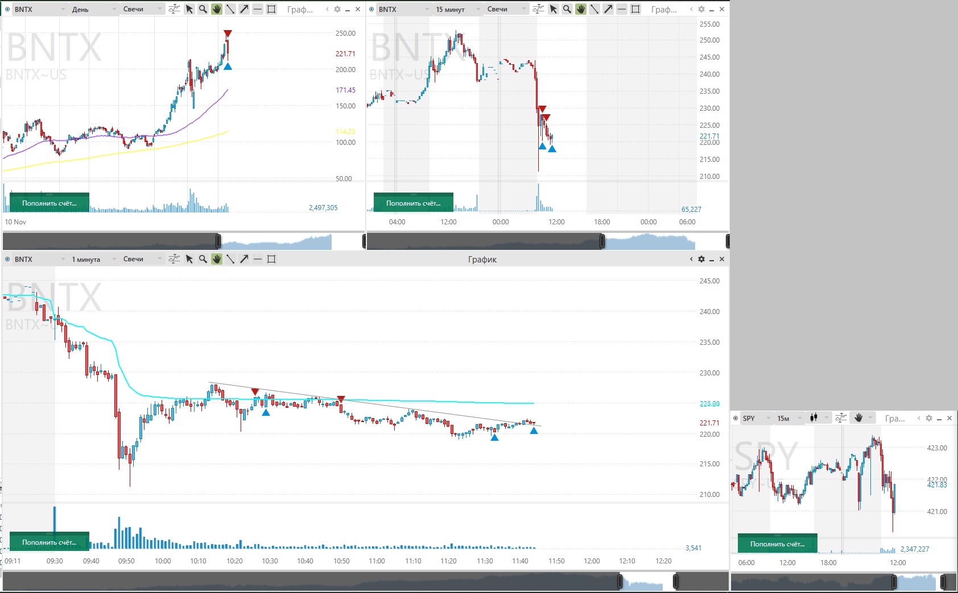The height and width of the screenshot is (593, 958).
Task: Pick the trend line tool in the daily chart
Action: coord(230,9)
